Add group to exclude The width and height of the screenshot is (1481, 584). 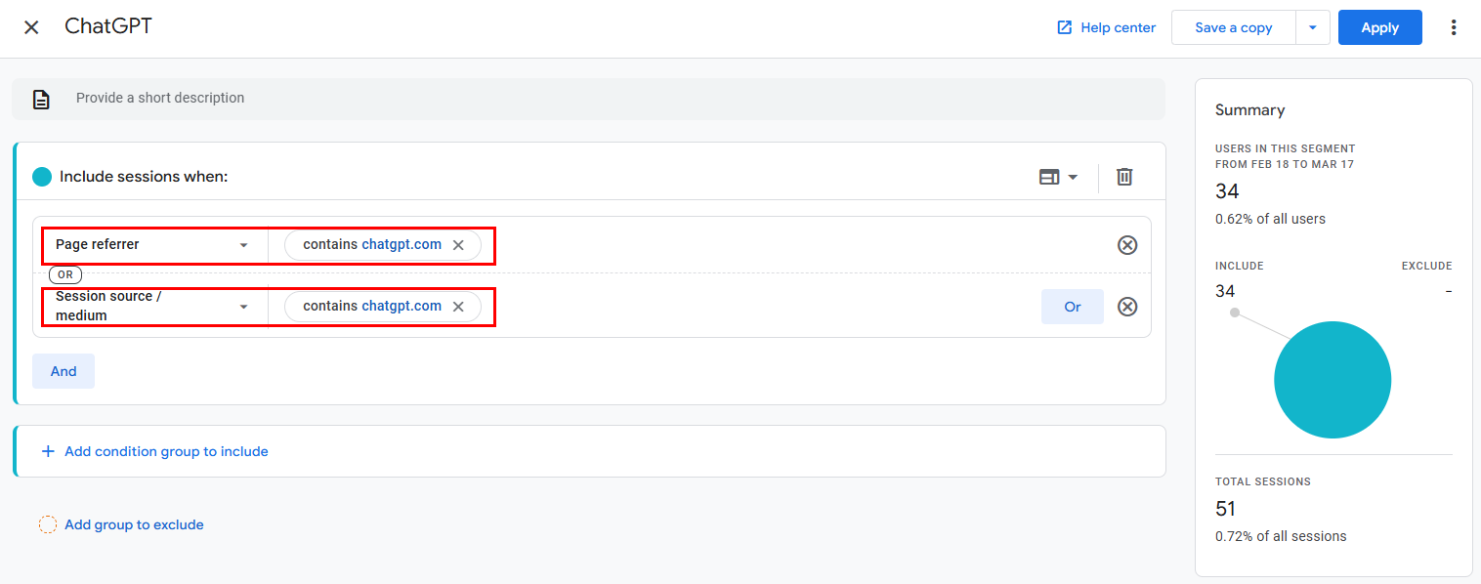(x=134, y=524)
